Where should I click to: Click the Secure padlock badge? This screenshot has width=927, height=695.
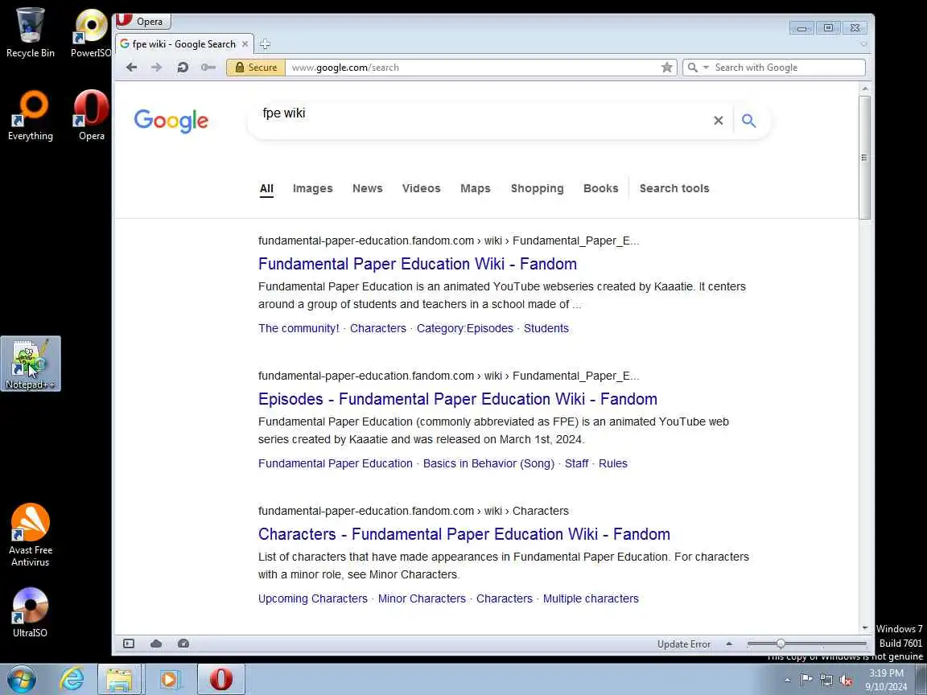[256, 68]
